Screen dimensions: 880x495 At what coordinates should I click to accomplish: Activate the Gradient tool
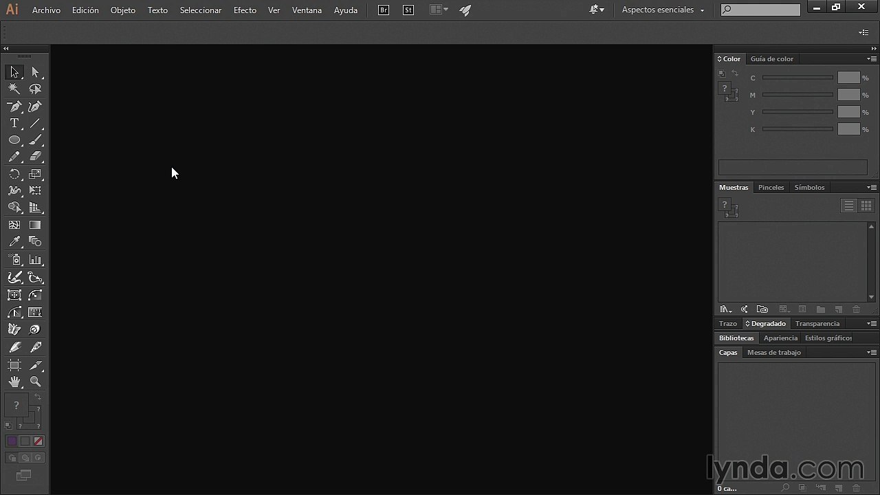36,225
